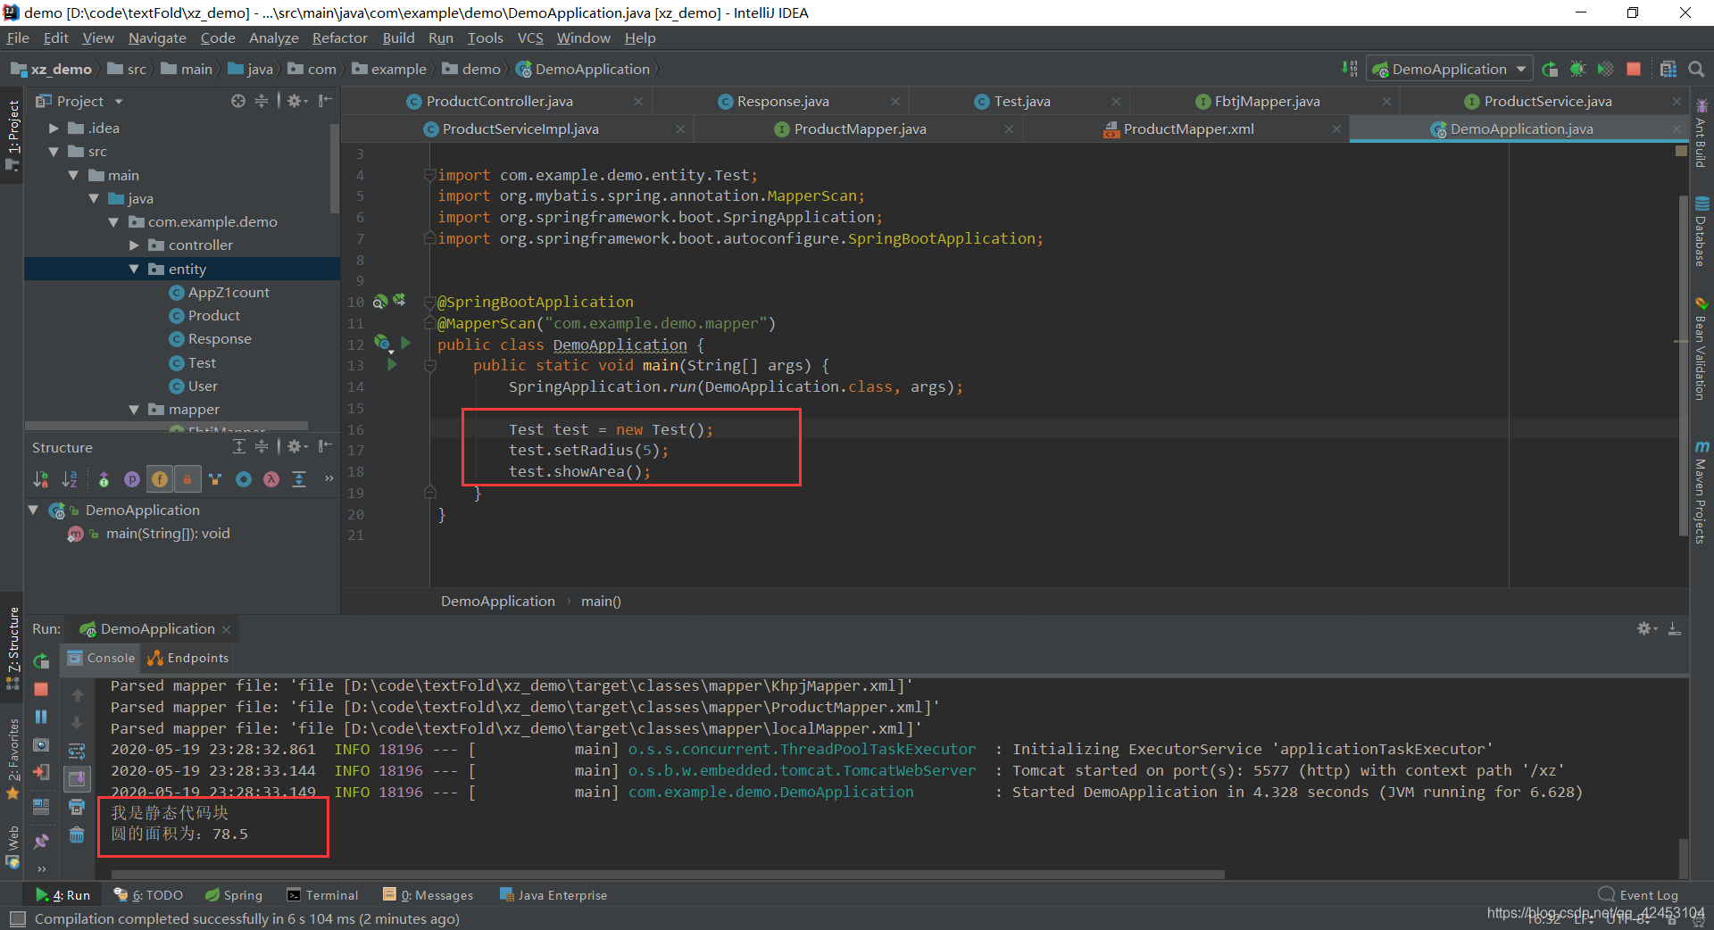Open the Analyze menu
Image resolution: width=1714 pixels, height=930 pixels.
(273, 37)
